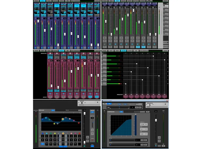Toggle GROUP for Analog In 7 on Mixer screen
The image size is (202, 149).
coord(138,47)
